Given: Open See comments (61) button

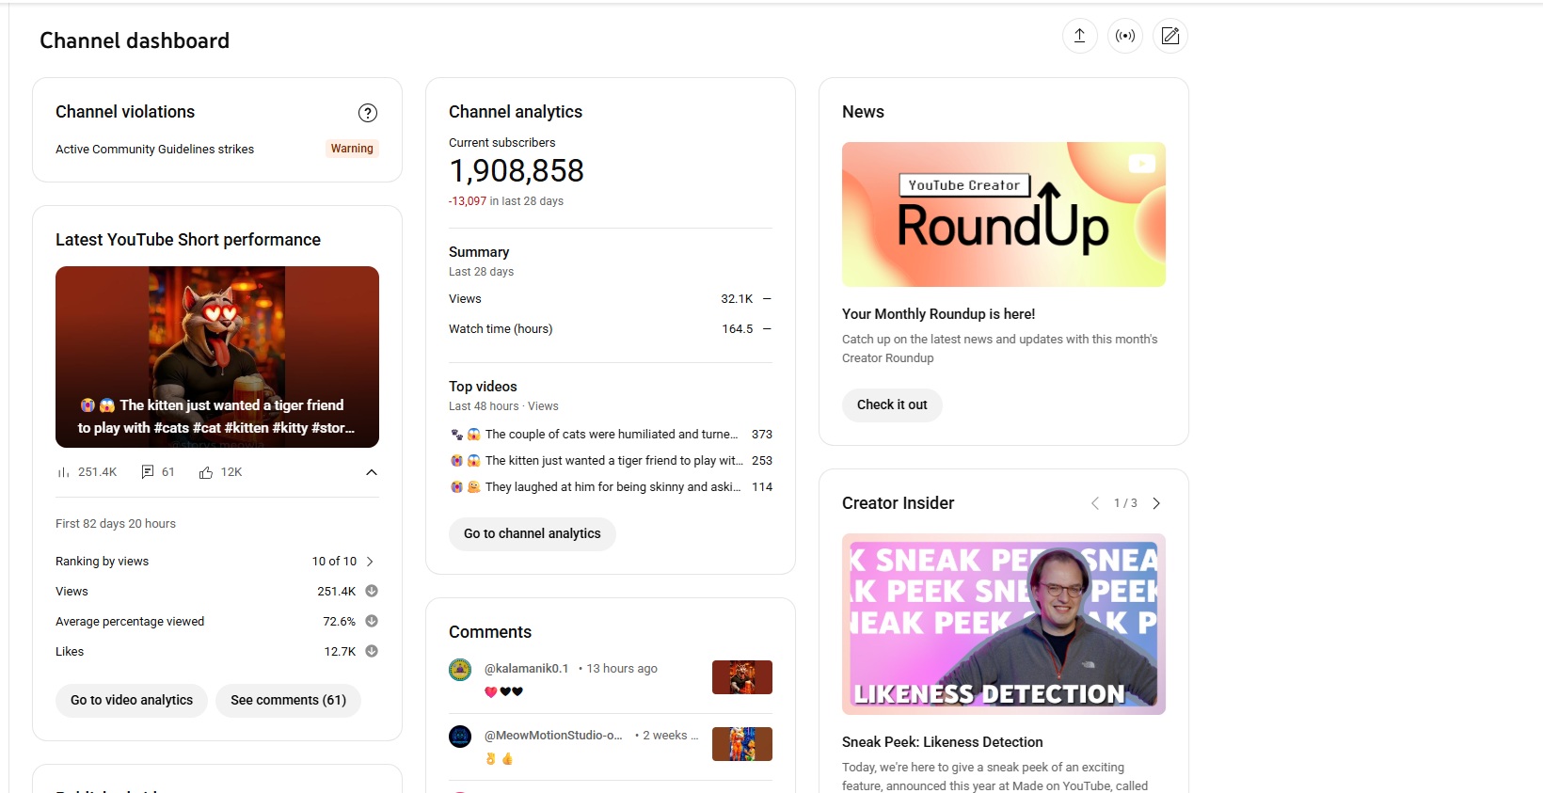Looking at the screenshot, I should [x=288, y=700].
